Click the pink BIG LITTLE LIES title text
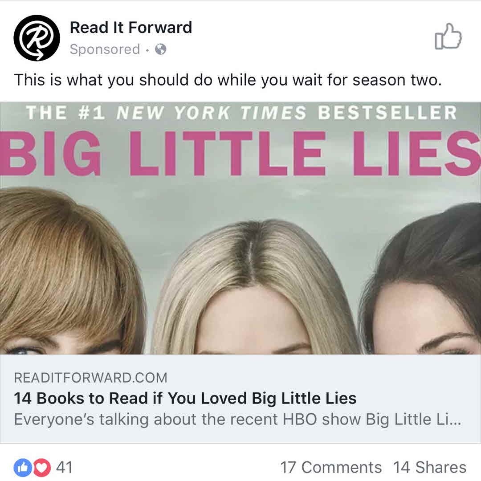This screenshot has height=481, width=481. (x=240, y=153)
